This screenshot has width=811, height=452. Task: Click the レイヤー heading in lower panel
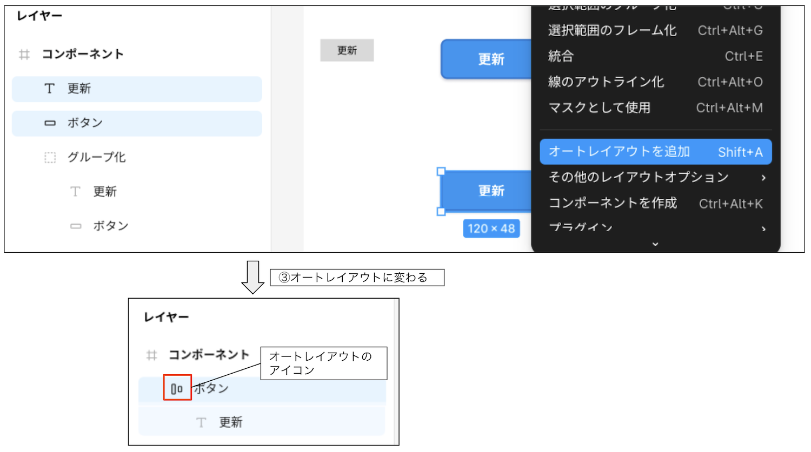coord(167,317)
